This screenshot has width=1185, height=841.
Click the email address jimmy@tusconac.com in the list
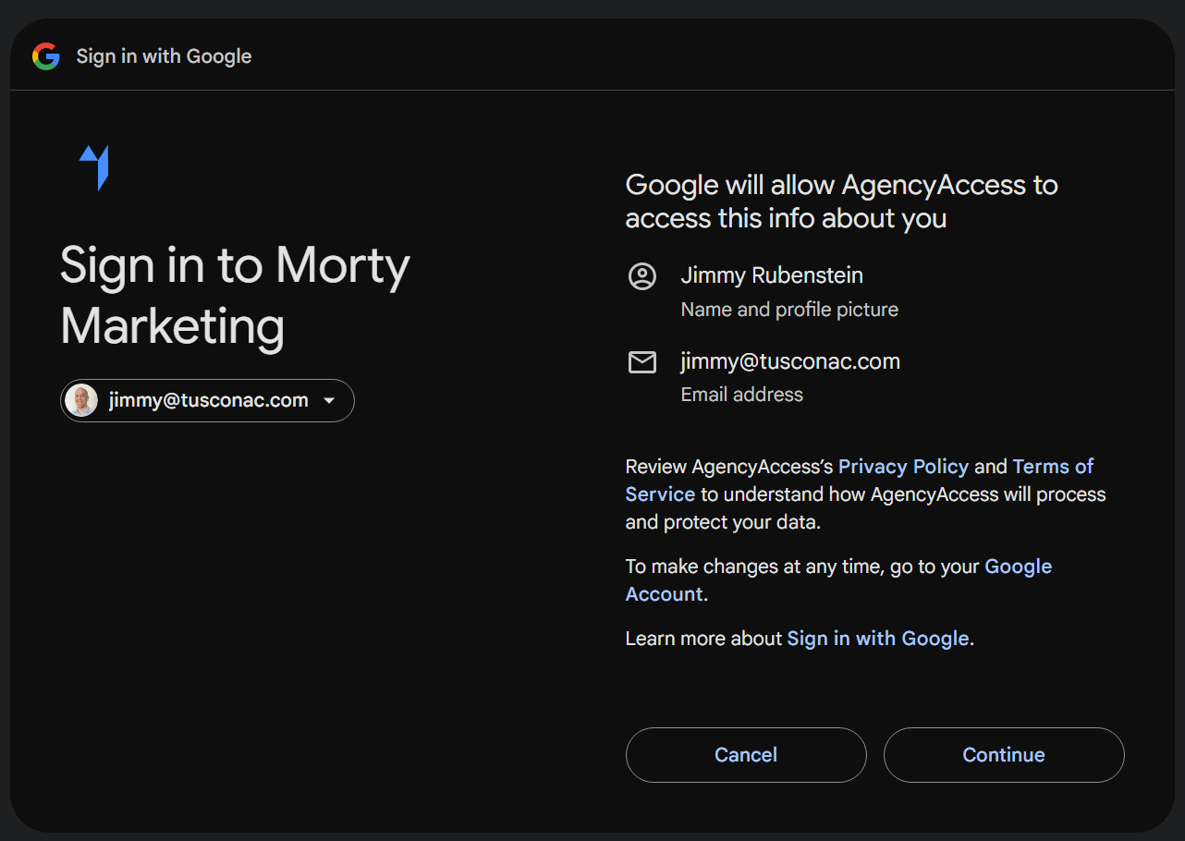click(789, 360)
